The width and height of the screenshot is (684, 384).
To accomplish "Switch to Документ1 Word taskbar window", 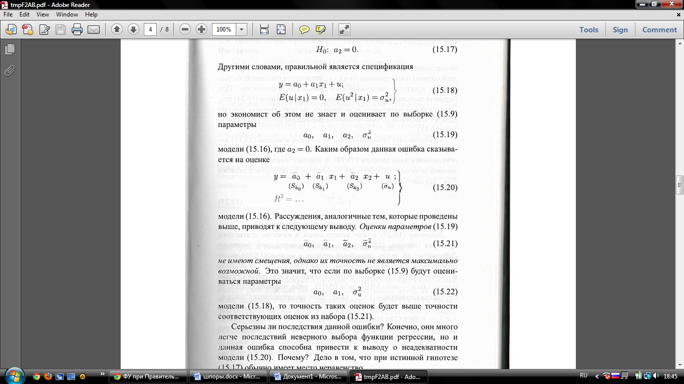I will click(308, 376).
